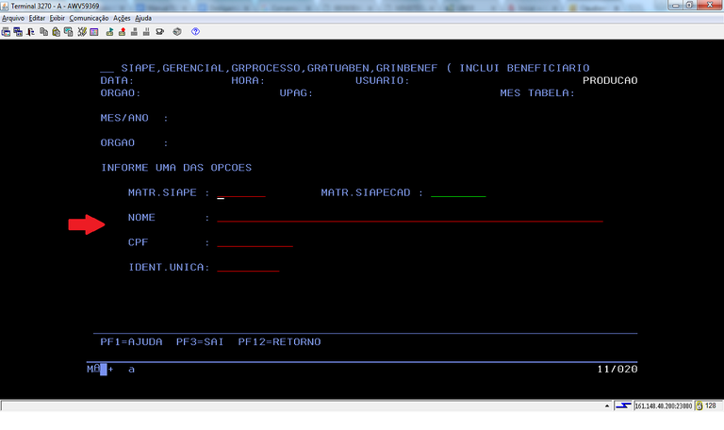Screen dimensions: 724x430
Task: Click the blue connection status icon
Action: tap(623, 405)
